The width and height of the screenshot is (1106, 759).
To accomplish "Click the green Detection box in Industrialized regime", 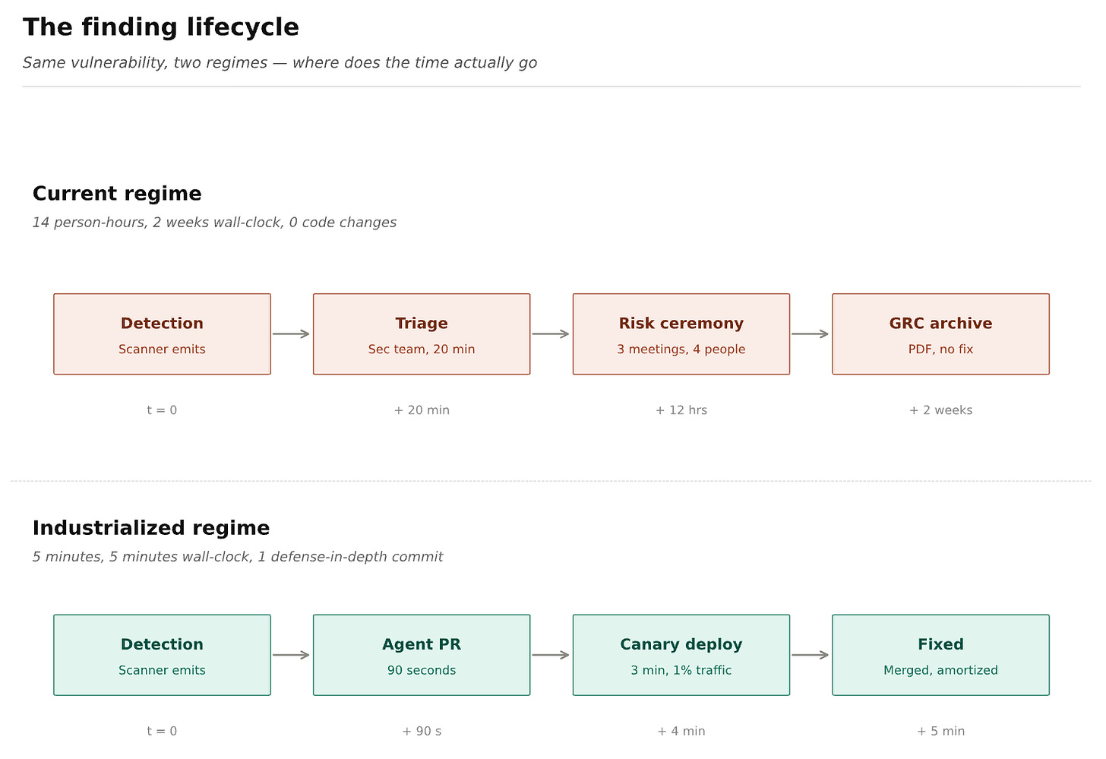I will (x=162, y=655).
